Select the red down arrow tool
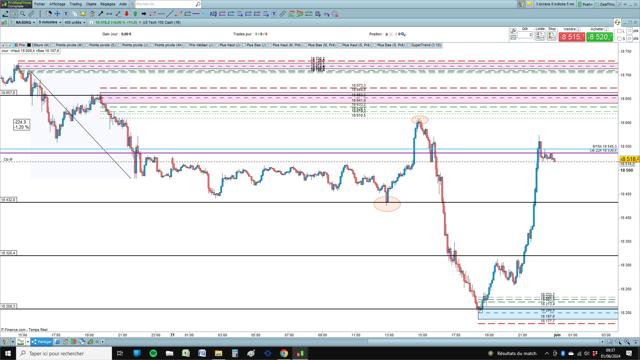 127,14
